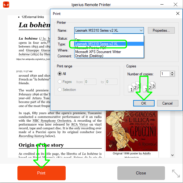Click the Number of copies field
Screen dimensions: 183x183
pos(165,74)
